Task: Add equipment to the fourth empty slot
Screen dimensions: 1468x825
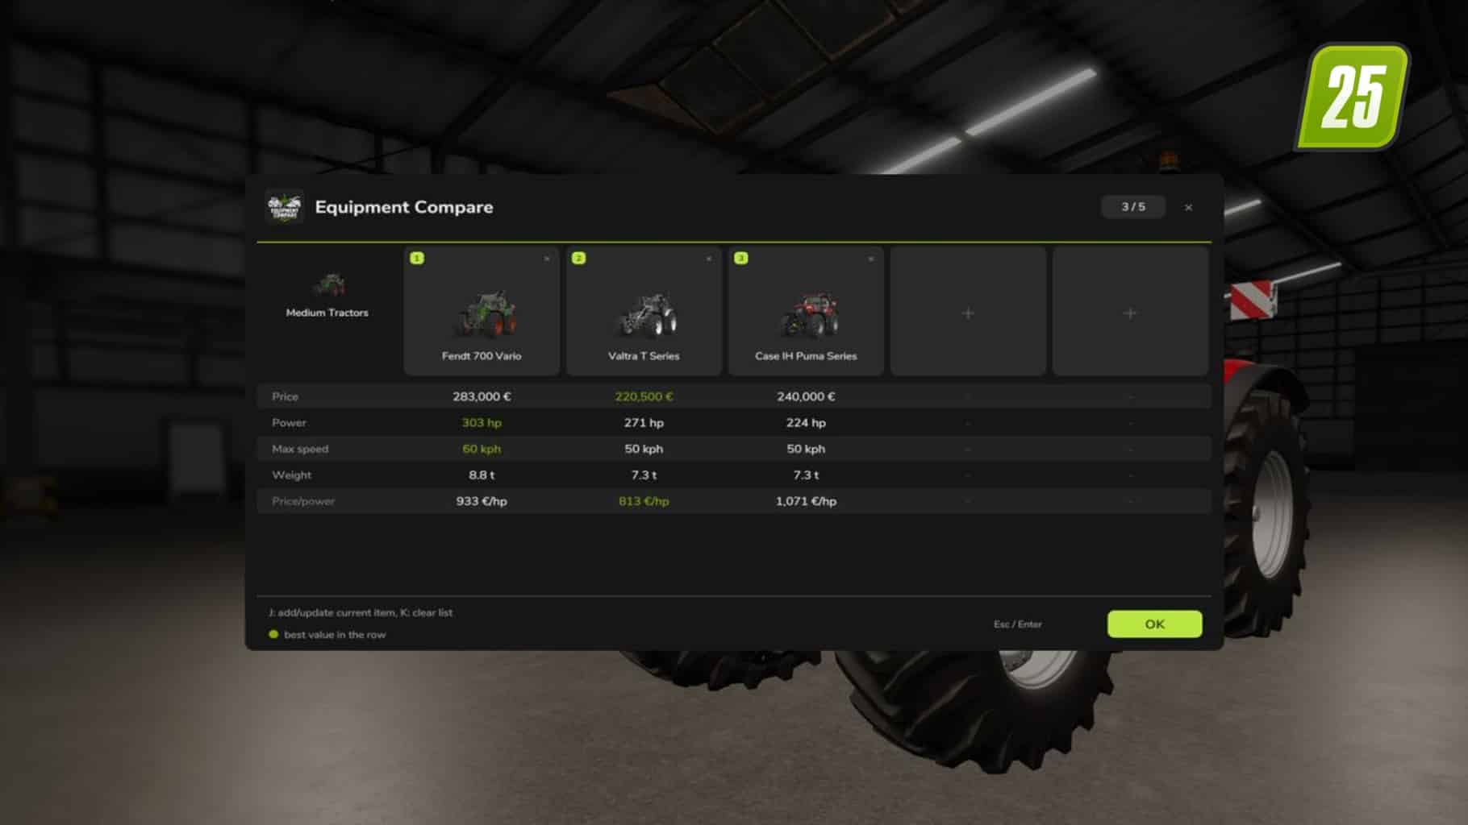Action: tap(968, 313)
